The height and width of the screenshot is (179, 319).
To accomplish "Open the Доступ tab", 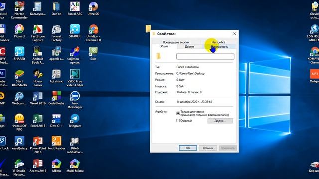I will (x=189, y=47).
